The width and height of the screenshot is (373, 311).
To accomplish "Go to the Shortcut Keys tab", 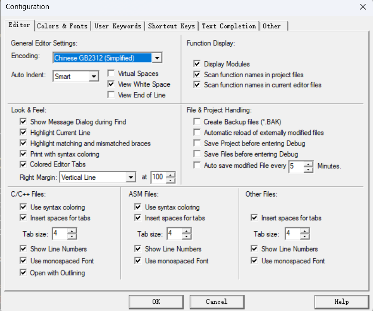I will point(171,26).
